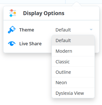Viewport: 102px width, 105px height.
Task: Click the Display Options sliders icon
Action: (x=12, y=13)
